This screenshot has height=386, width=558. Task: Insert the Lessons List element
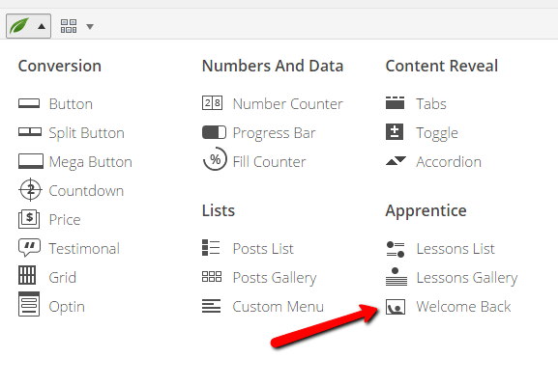coord(440,249)
